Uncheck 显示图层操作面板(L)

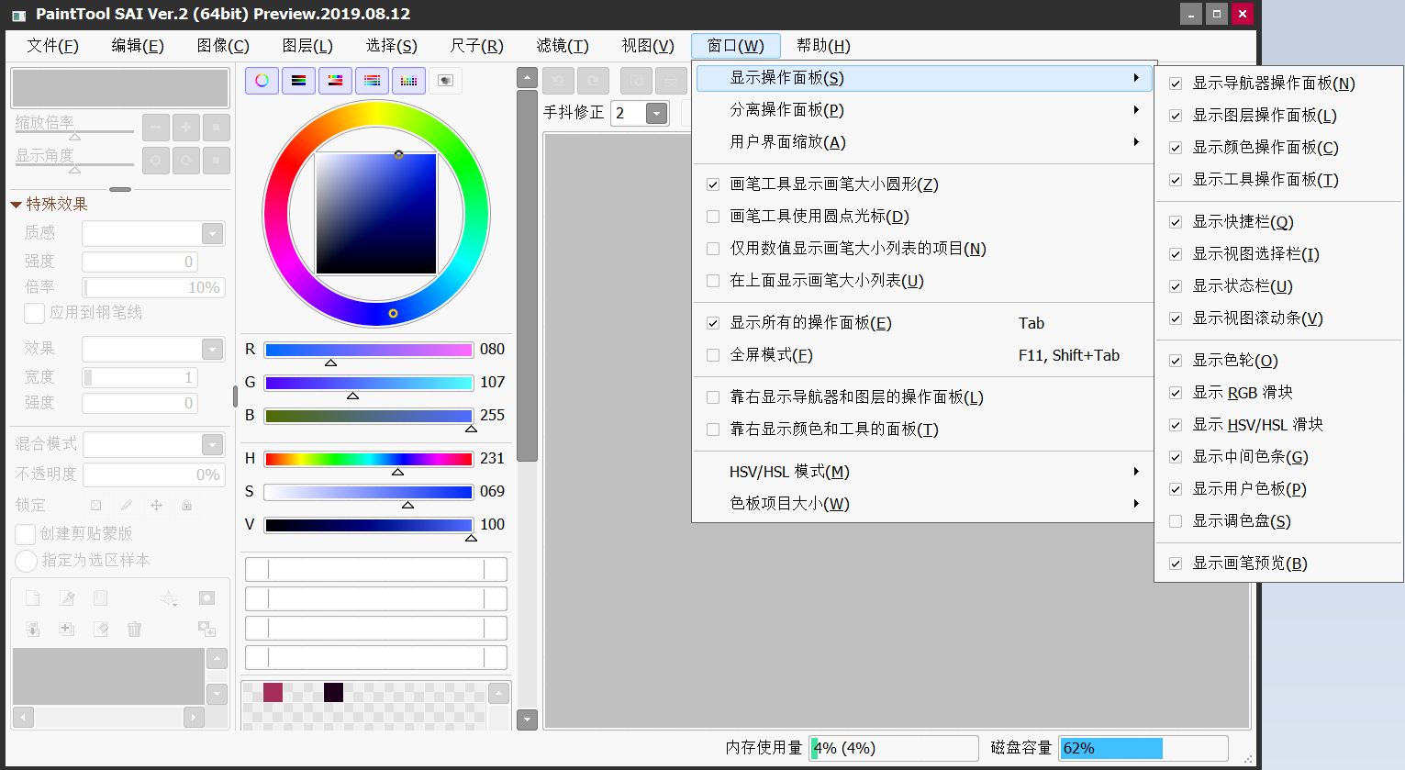1176,116
